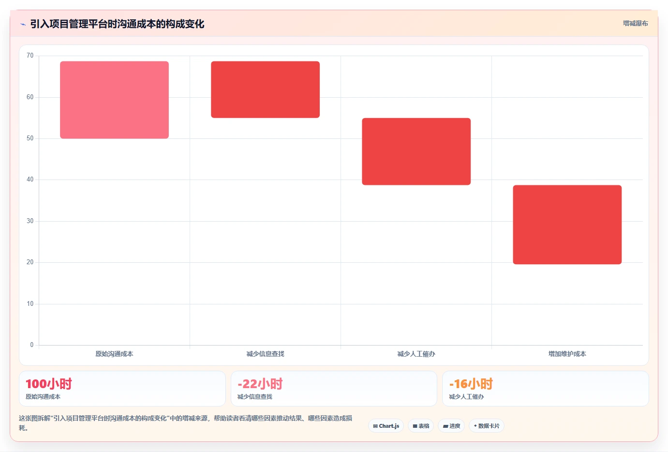Open the -16小时 data card
The image size is (668, 452).
pyautogui.click(x=545, y=389)
